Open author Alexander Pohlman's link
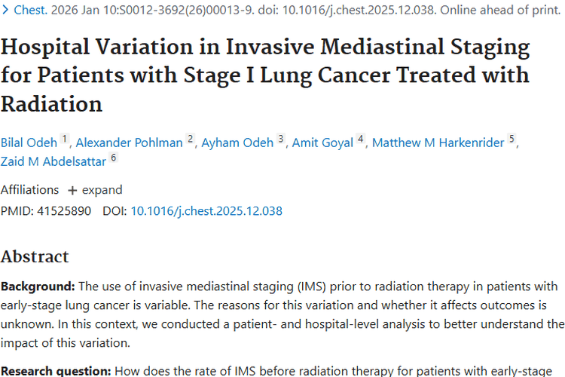This screenshot has width=565, height=377. [130, 143]
